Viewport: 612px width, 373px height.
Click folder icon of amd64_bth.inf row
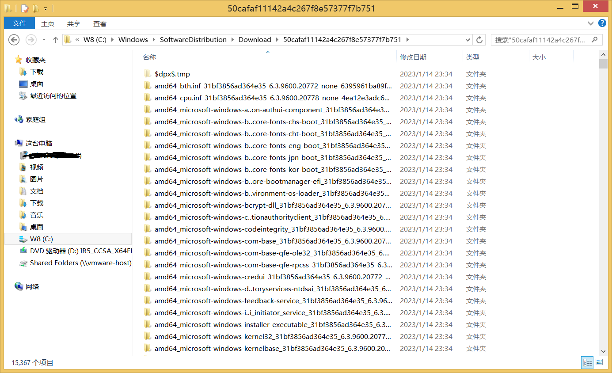point(148,86)
